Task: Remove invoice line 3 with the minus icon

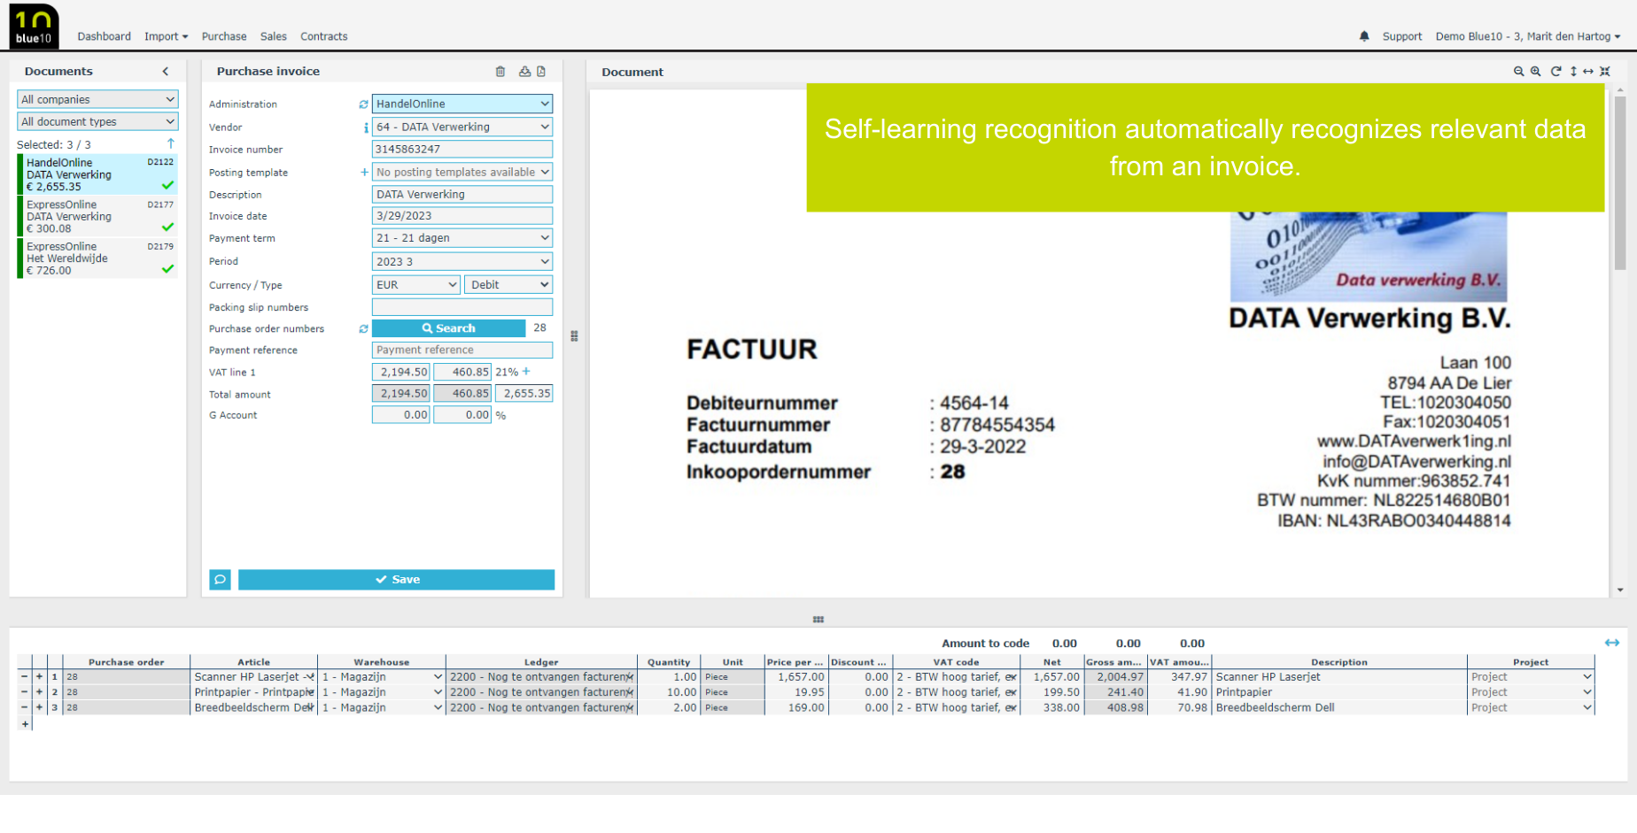Action: click(x=25, y=707)
